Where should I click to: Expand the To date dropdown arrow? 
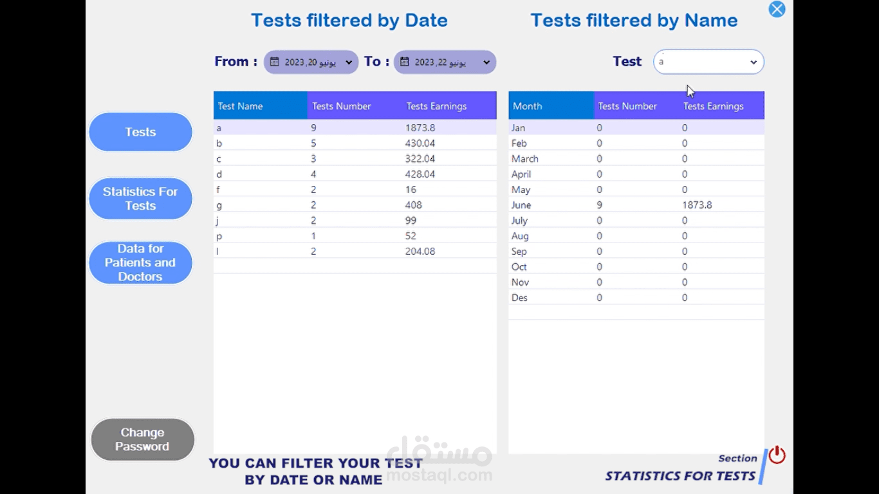pos(486,62)
